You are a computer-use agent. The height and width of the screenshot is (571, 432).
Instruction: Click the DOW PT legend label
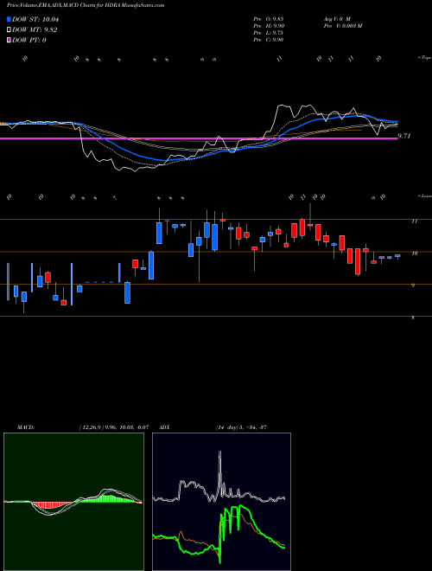click(x=29, y=40)
